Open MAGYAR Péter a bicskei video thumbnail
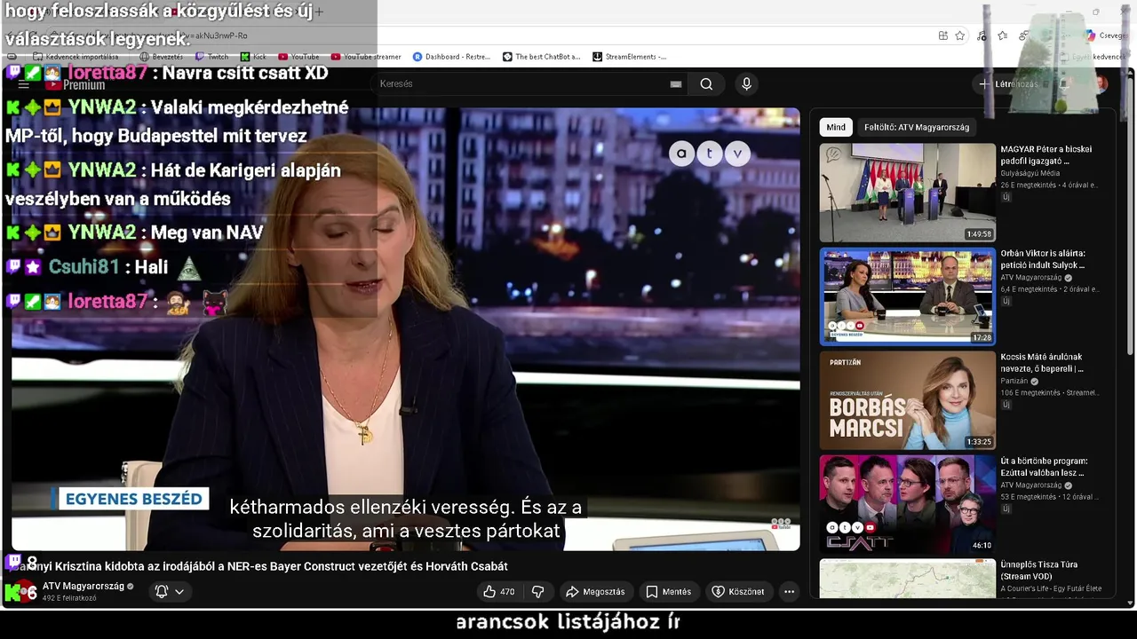Image resolution: width=1137 pixels, height=639 pixels. tap(908, 193)
